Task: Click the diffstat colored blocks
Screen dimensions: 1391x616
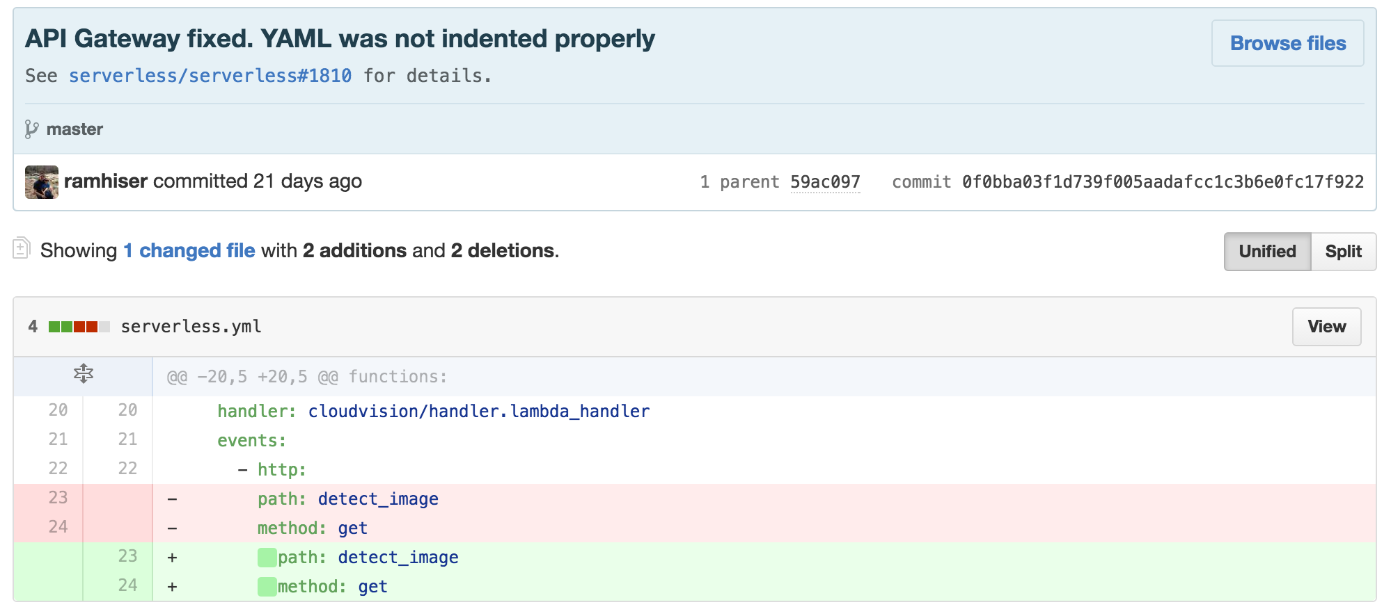Action: click(x=79, y=327)
